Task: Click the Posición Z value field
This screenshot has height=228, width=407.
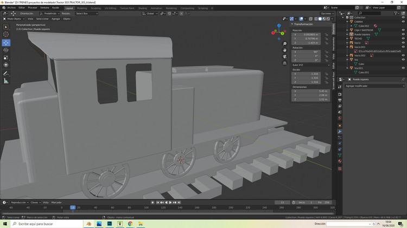Action: click(306, 43)
